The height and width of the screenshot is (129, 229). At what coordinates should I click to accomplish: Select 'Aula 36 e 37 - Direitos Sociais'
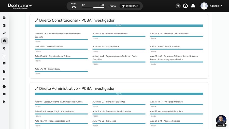click(x=49, y=46)
